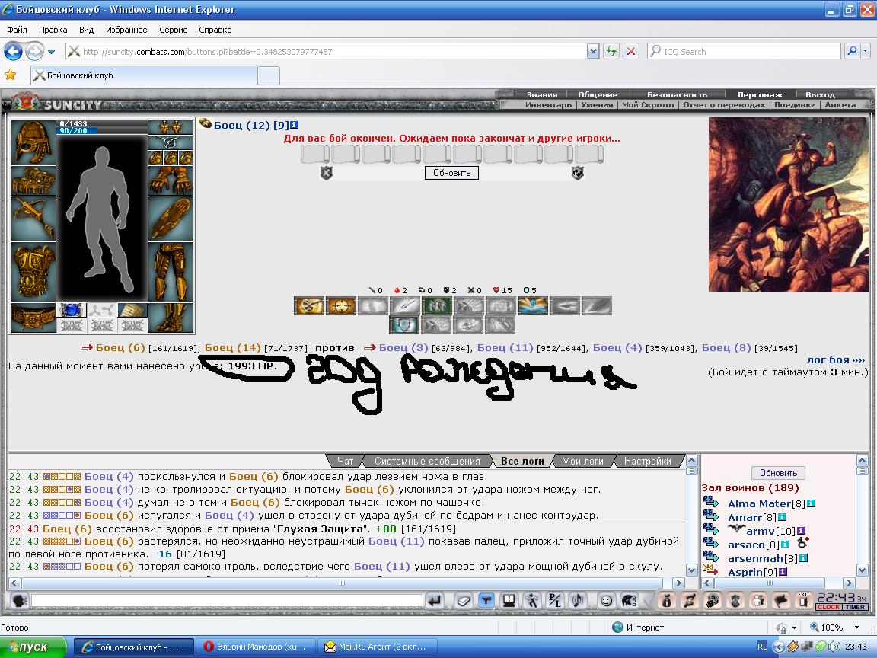Activate the crosshair target combat ability
Screen dimensions: 877x658
pyautogui.click(x=340, y=306)
